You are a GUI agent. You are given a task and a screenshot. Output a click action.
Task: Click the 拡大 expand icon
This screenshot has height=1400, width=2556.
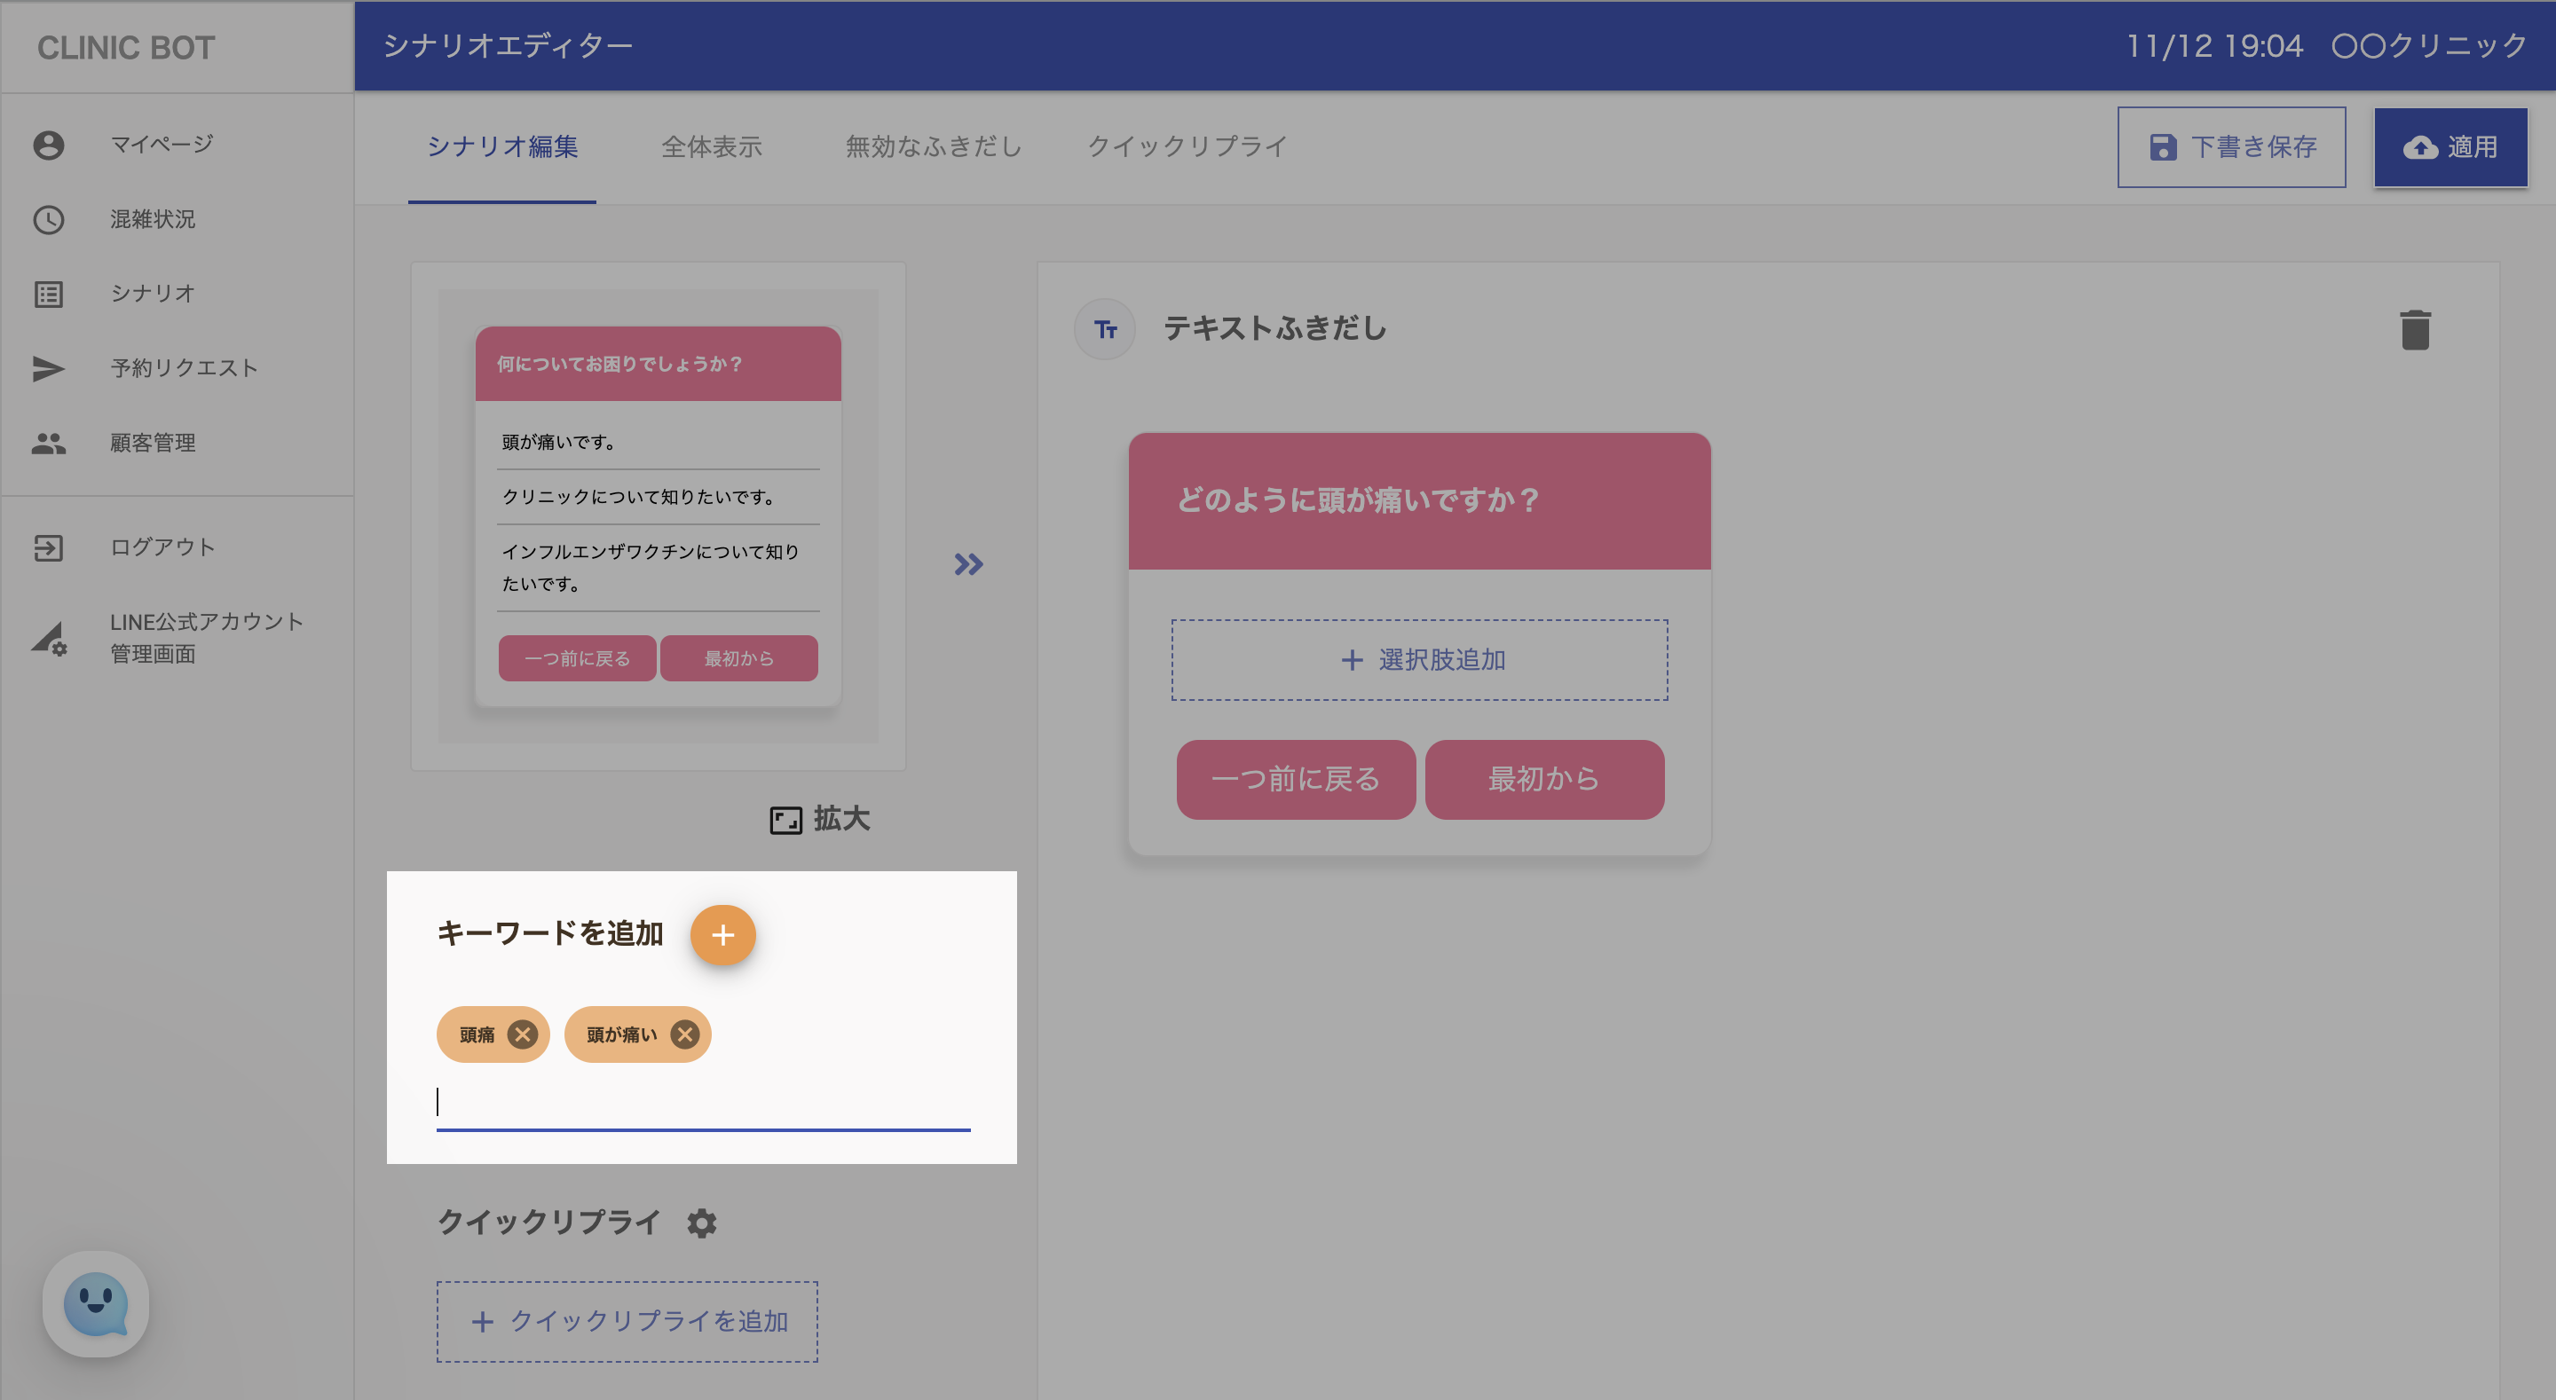pos(785,820)
